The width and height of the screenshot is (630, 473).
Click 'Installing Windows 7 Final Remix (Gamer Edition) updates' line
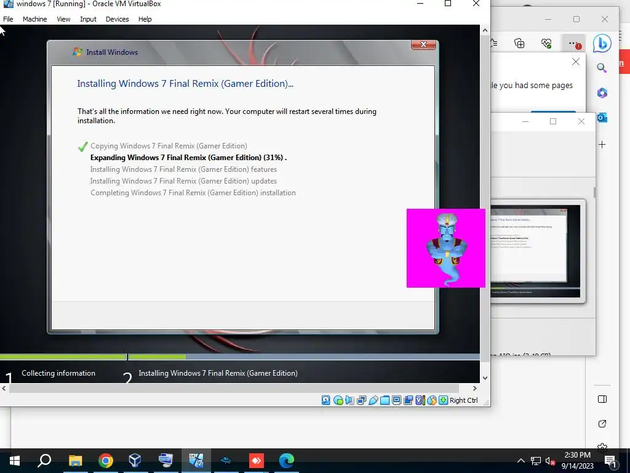click(x=183, y=181)
